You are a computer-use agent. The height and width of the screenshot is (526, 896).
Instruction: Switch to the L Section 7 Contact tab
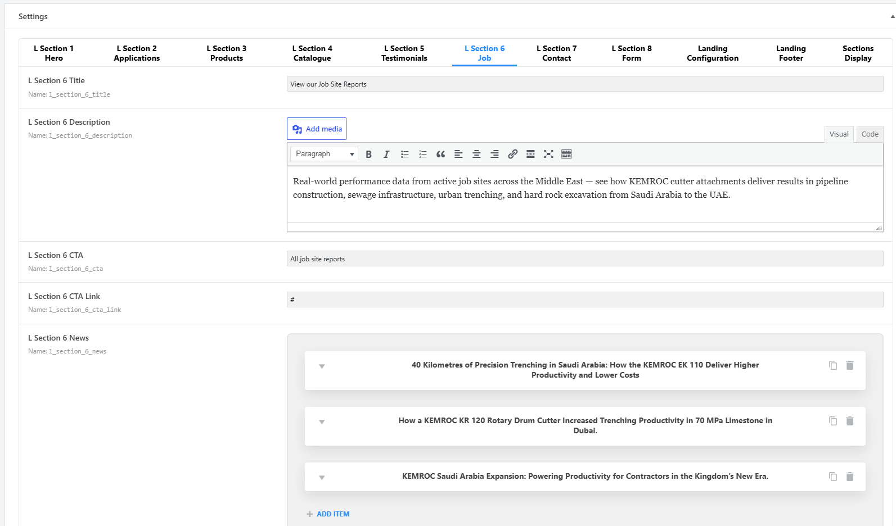[x=557, y=53]
